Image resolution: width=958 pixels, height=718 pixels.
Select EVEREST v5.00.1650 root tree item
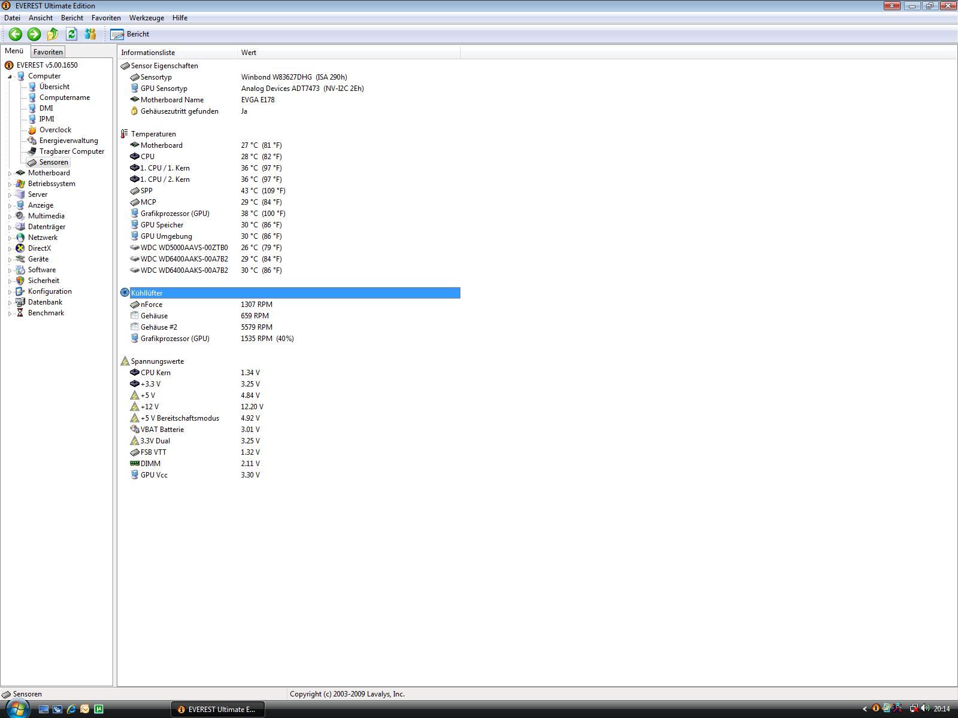click(x=47, y=65)
